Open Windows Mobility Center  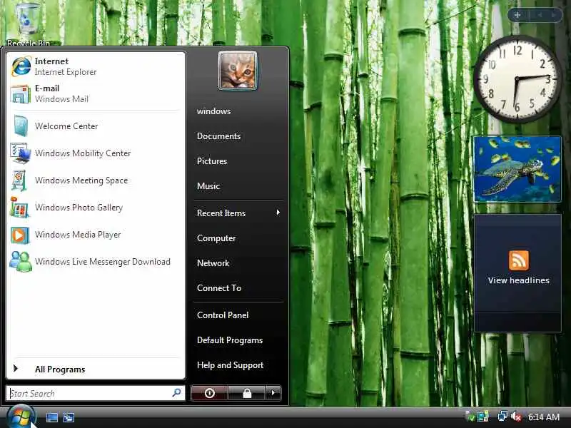(96, 153)
